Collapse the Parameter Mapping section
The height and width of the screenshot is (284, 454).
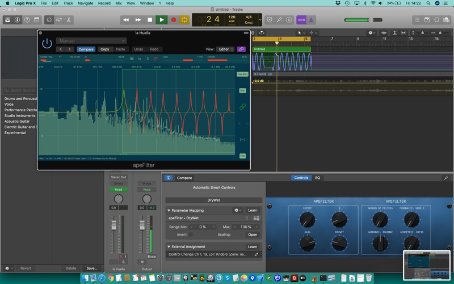coord(169,210)
